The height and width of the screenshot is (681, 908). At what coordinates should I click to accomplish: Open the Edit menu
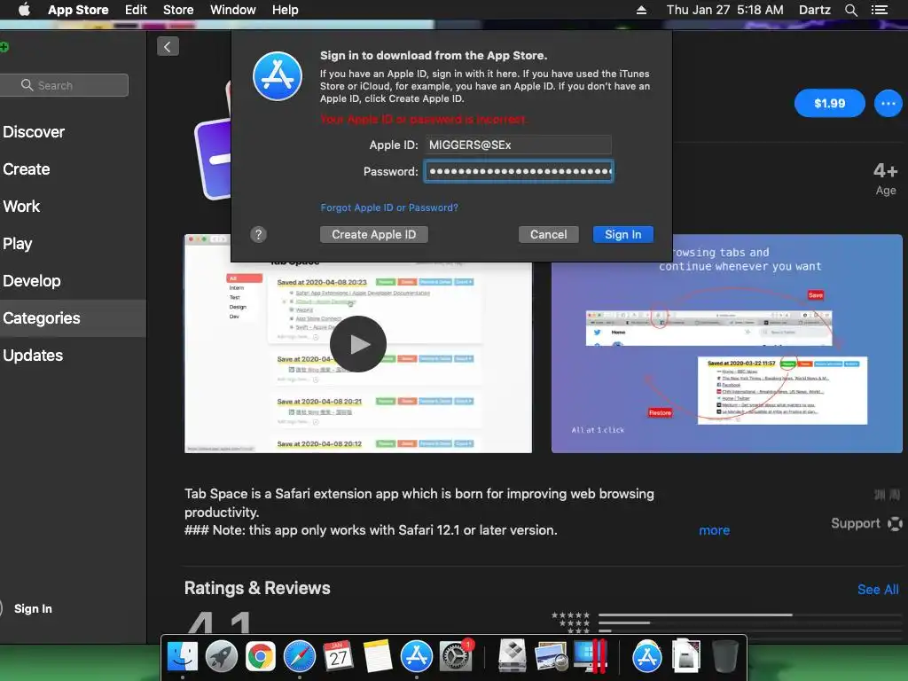(136, 10)
